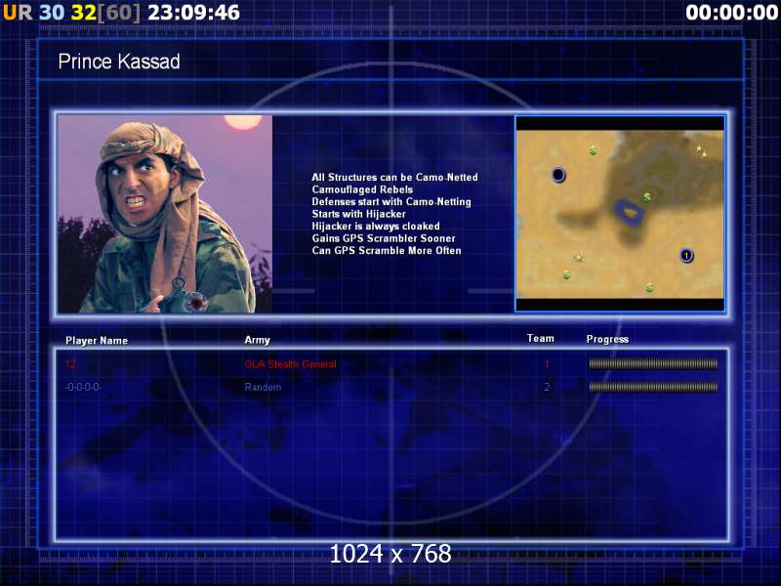
Task: Click 'Gains GPS Scrambler Sooner' text
Action: (384, 238)
